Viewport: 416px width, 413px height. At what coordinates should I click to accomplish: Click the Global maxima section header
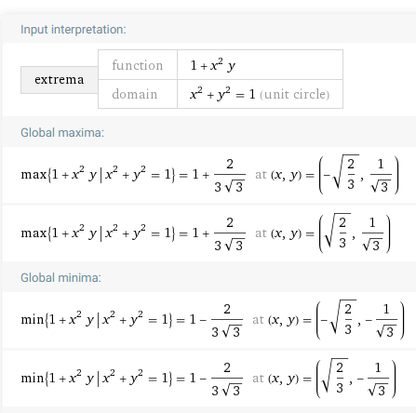click(x=62, y=133)
